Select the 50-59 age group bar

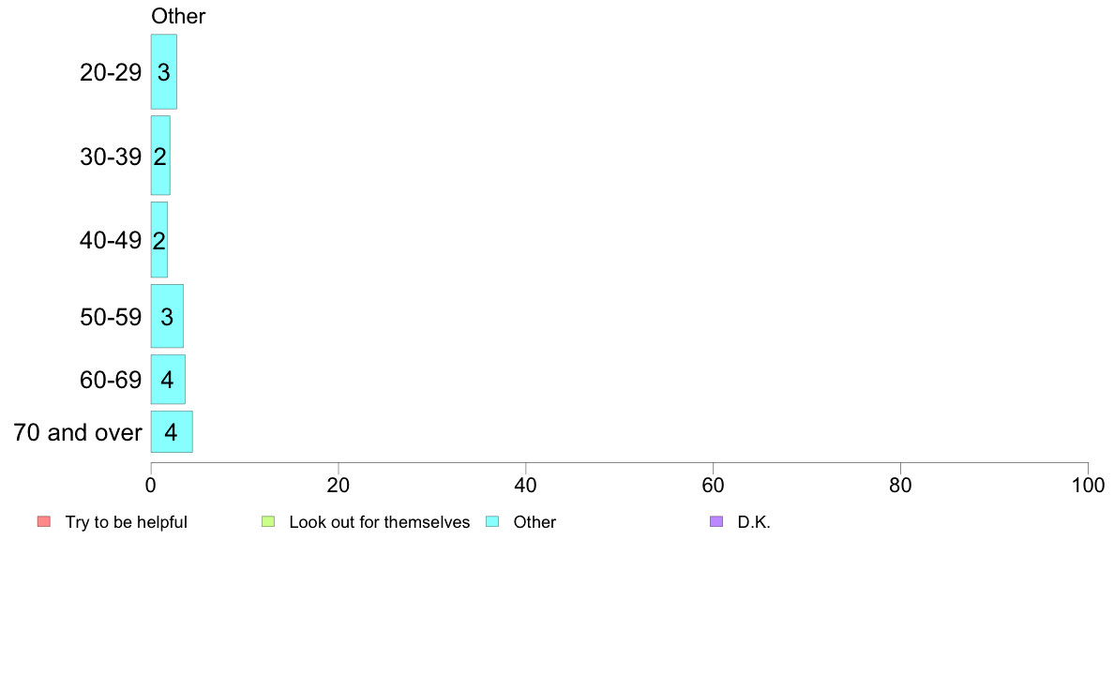167,316
